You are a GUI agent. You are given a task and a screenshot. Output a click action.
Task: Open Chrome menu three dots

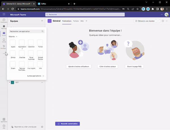click(x=167, y=9)
